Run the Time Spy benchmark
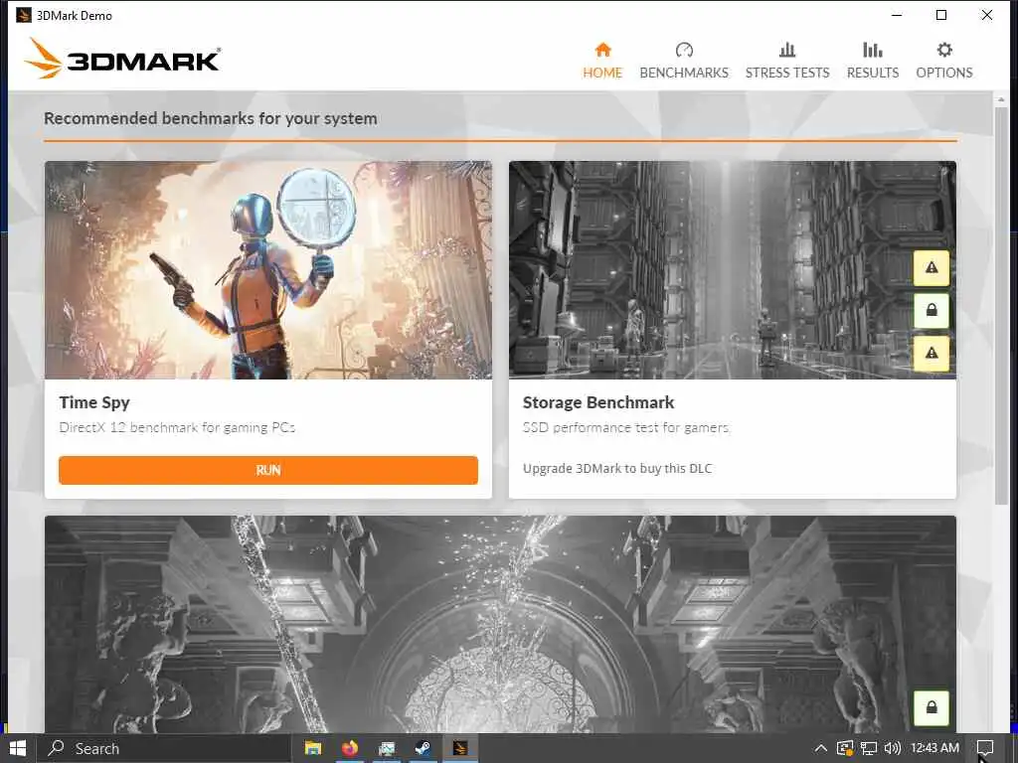The image size is (1018, 763). point(268,470)
